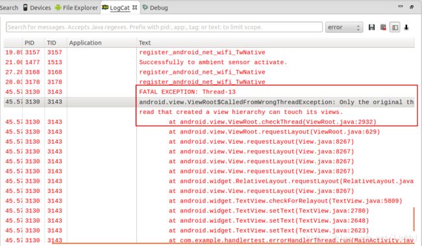Select register_android_net_wifi_TwNative row with PID 3168
Image resolution: width=422 pixels, height=246 pixels.
coord(209,72)
